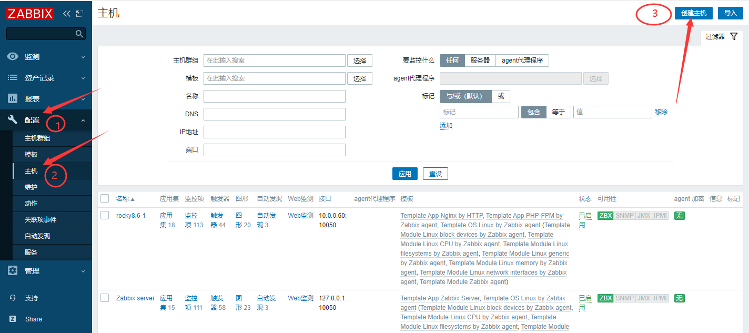This screenshot has width=749, height=333.
Task: Click the funnel filter icon
Action: click(x=734, y=36)
